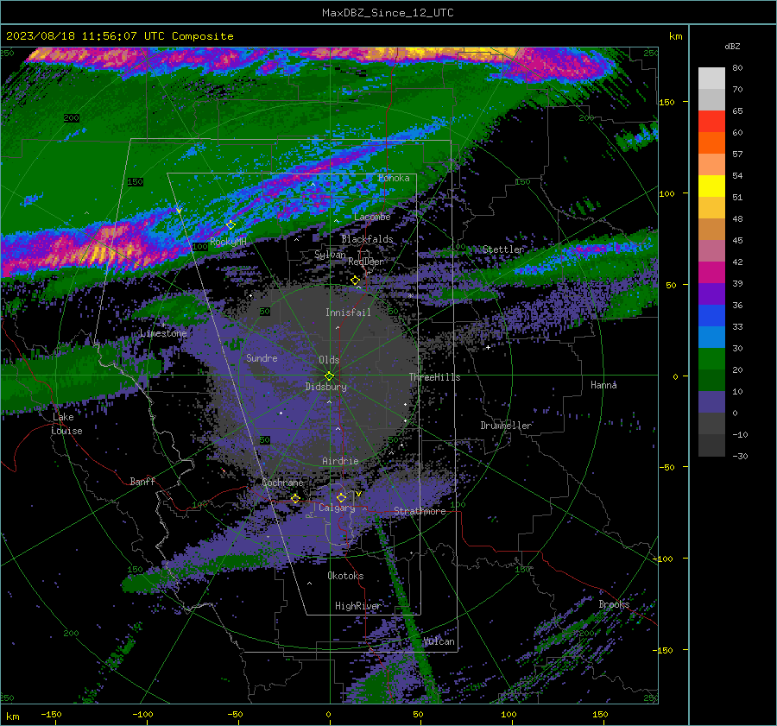The image size is (777, 726).
Task: Click the Vulcan label
Action: point(439,641)
